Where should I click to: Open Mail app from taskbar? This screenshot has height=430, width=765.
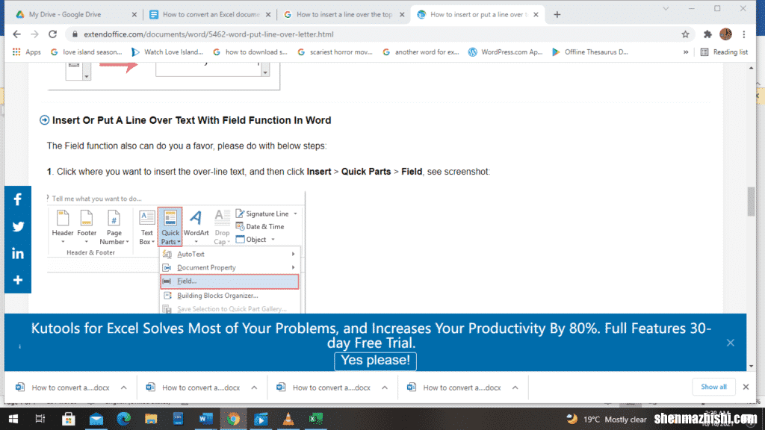tap(96, 420)
